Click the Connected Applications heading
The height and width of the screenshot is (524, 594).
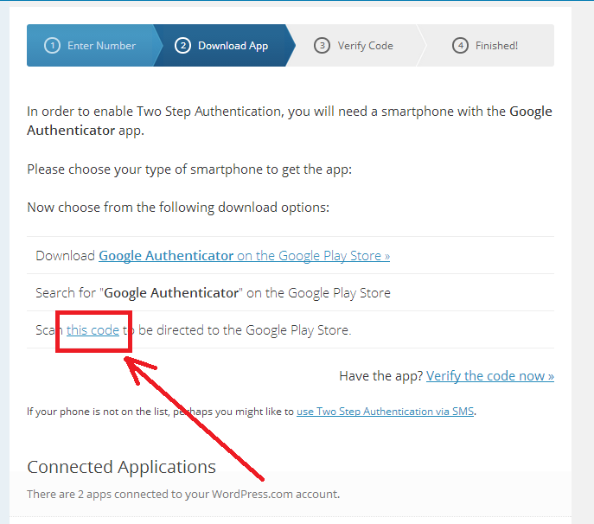coord(121,467)
